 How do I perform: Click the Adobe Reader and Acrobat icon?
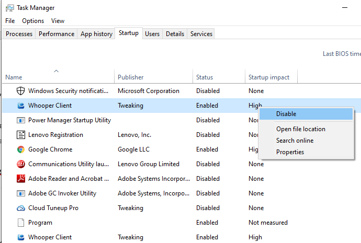click(x=21, y=179)
